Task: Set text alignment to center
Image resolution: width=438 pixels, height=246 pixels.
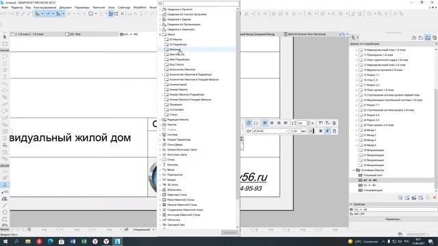Action: tap(272, 123)
